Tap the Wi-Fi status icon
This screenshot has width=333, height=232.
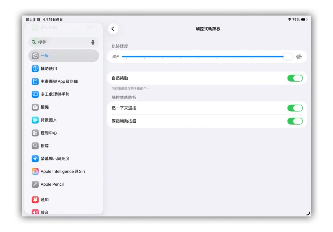[289, 19]
